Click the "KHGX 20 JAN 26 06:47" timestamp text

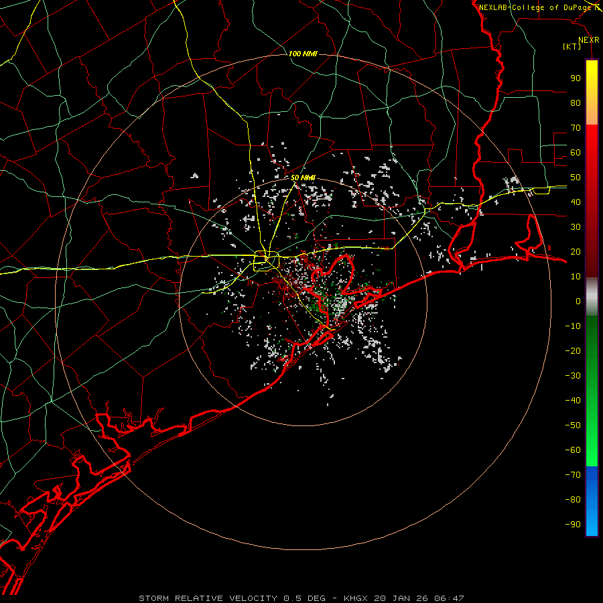point(404,598)
